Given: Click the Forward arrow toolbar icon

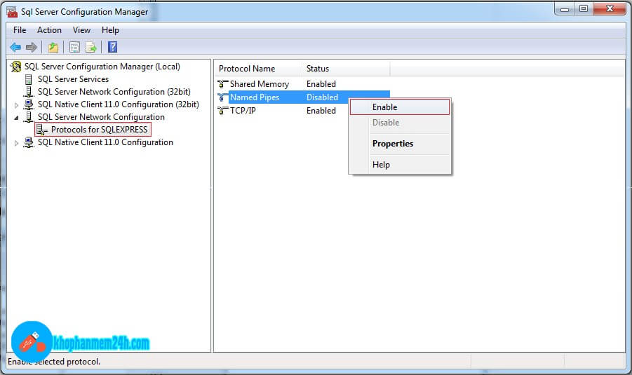Looking at the screenshot, I should tap(31, 48).
